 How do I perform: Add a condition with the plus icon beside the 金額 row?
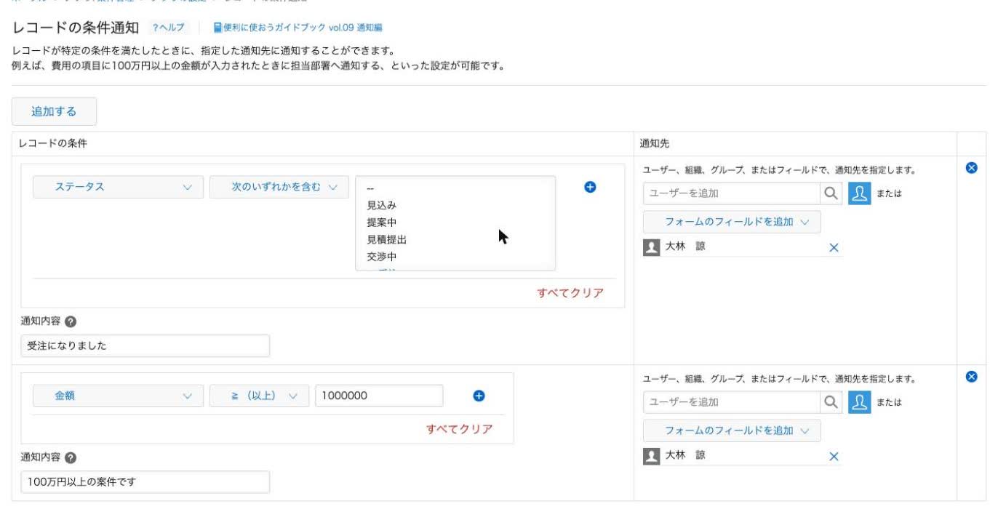point(479,396)
